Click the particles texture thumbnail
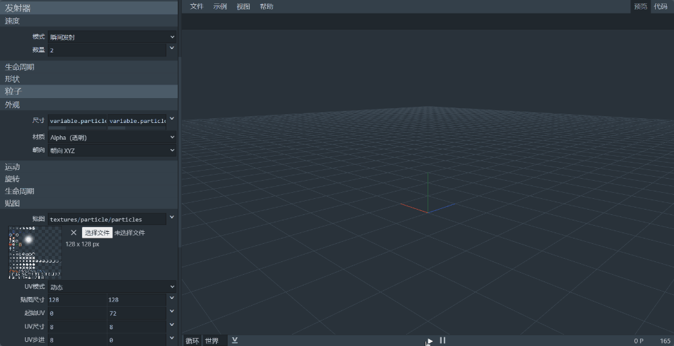Screen dimensions: 674x346 coord(35,253)
